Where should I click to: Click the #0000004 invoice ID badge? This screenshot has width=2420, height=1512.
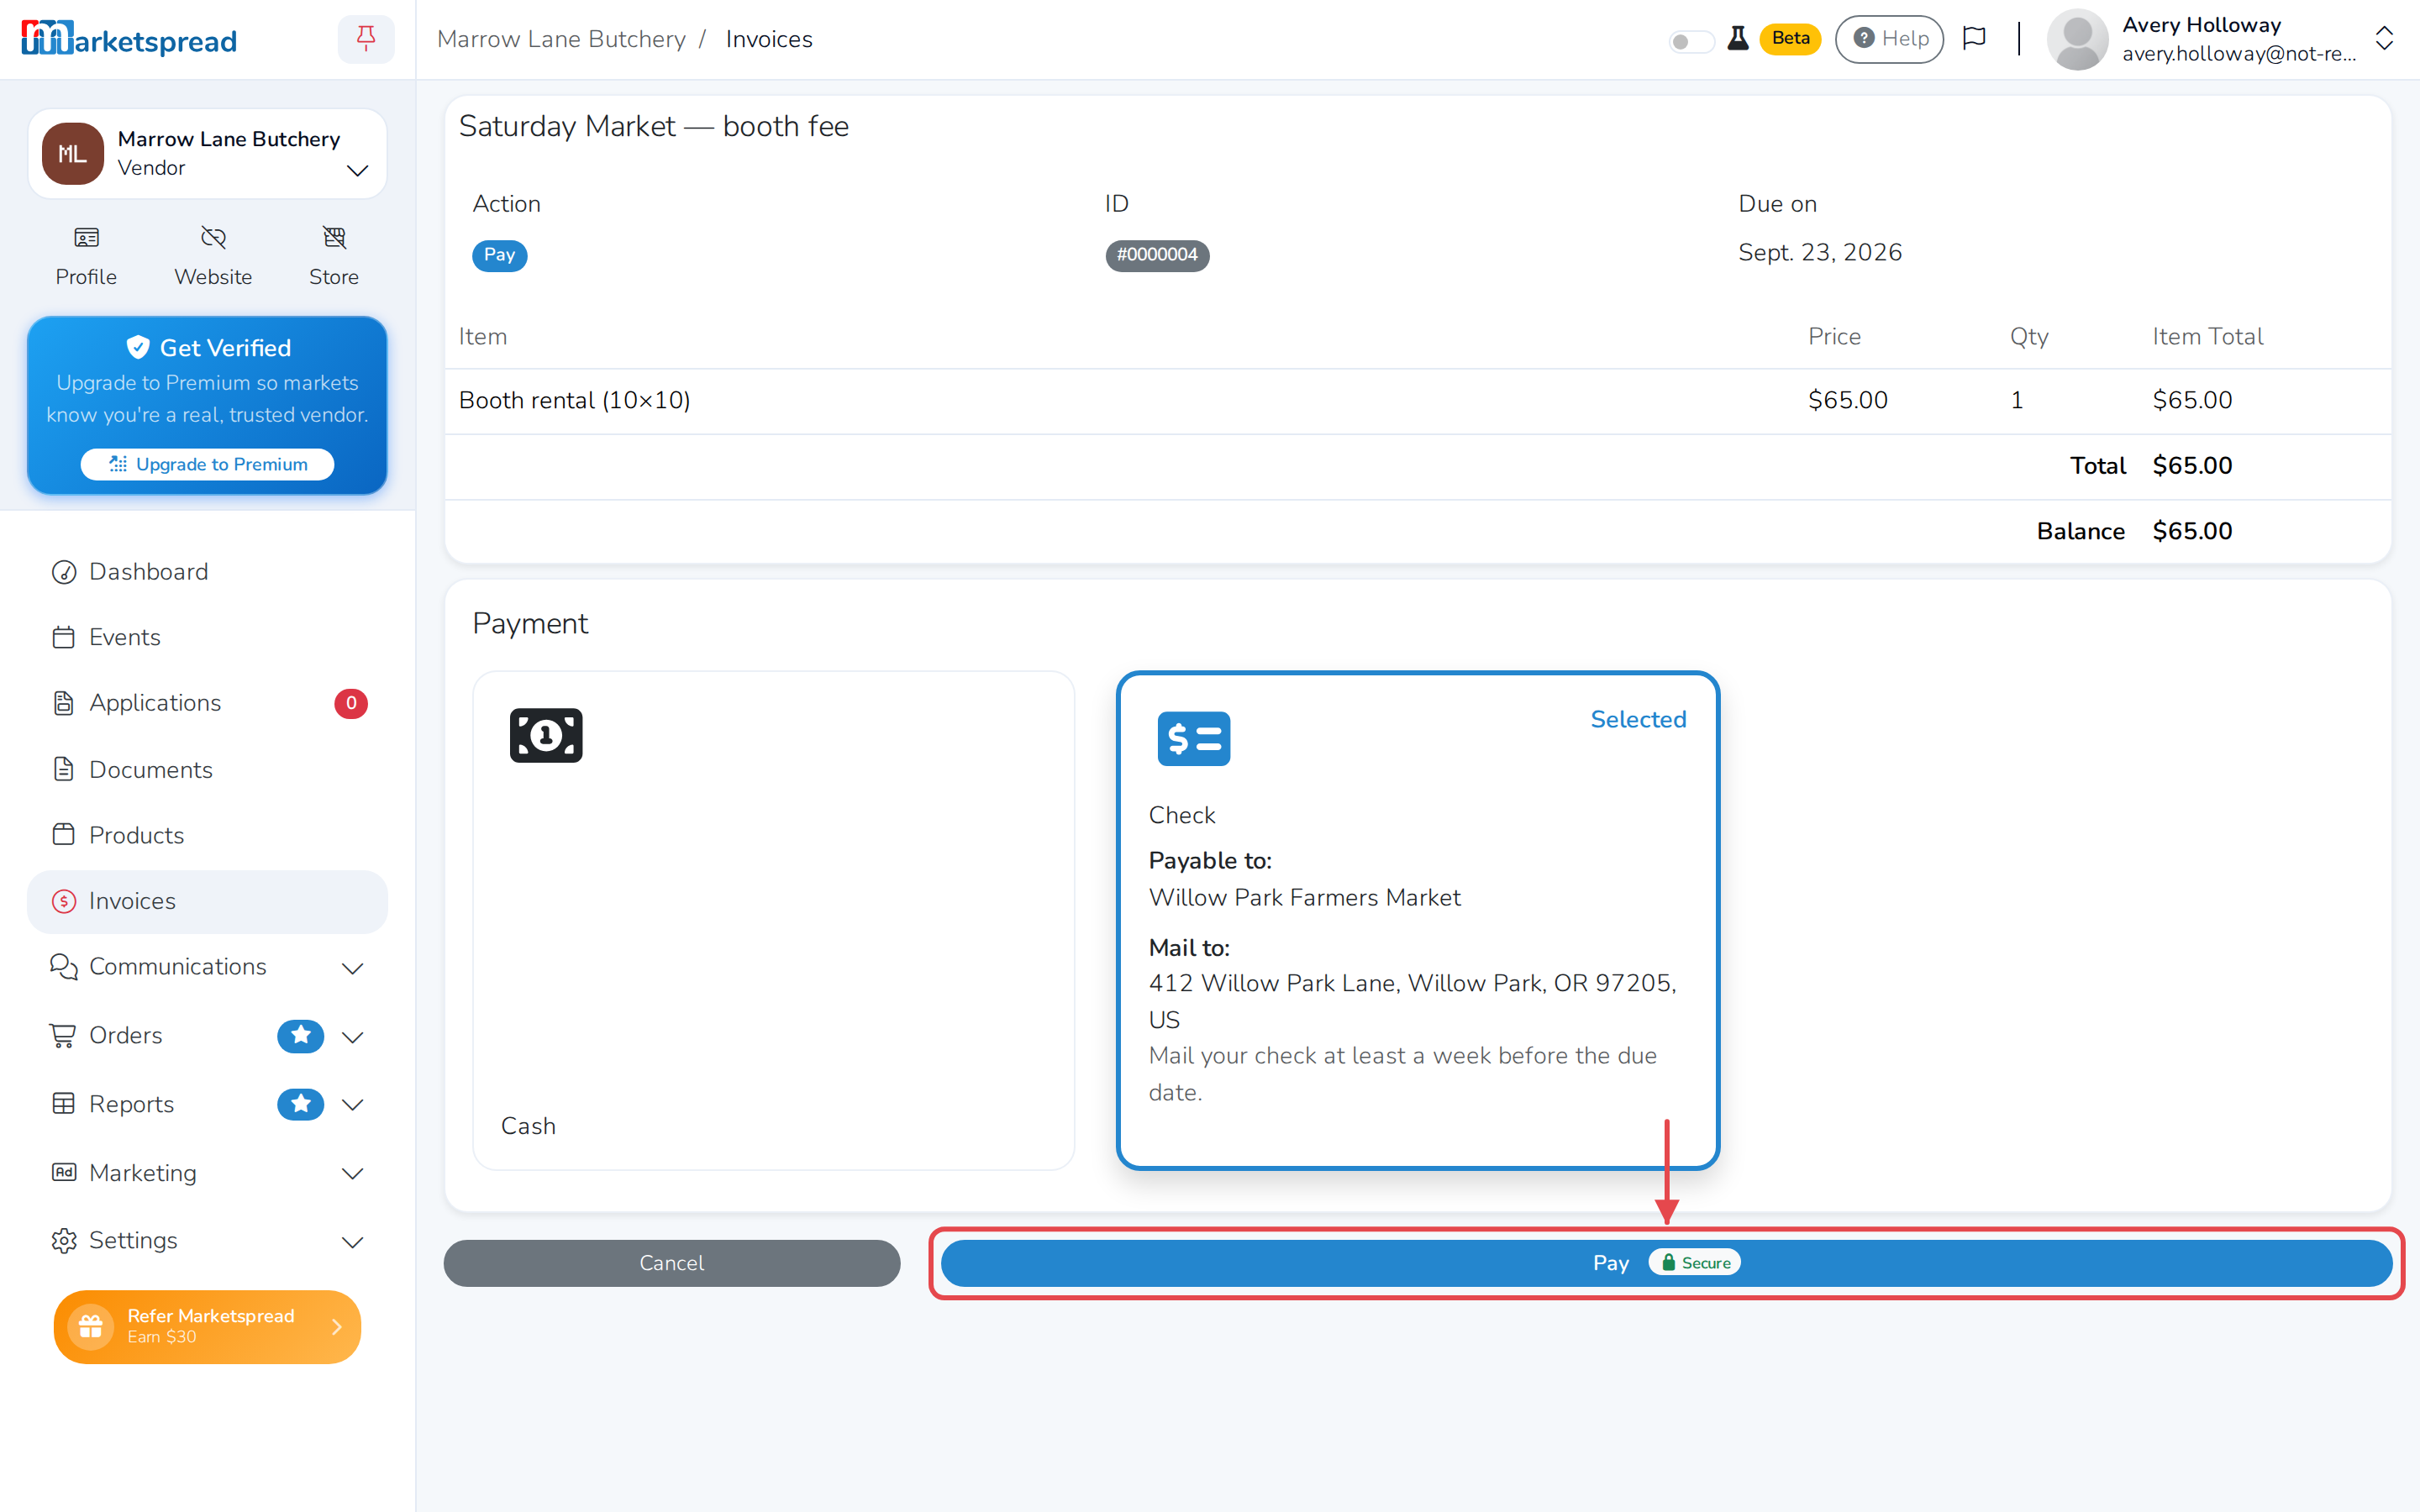1157,255
